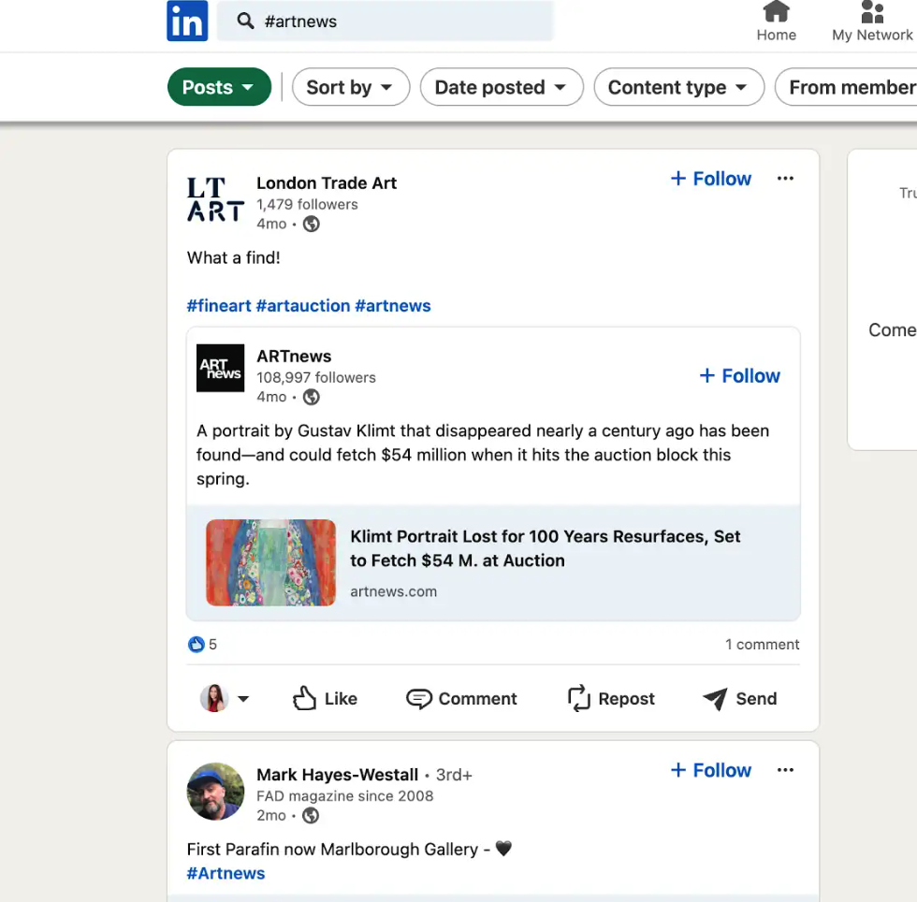Viewport: 917px width, 902px height.
Task: Open the Posts filter menu
Action: tap(219, 87)
